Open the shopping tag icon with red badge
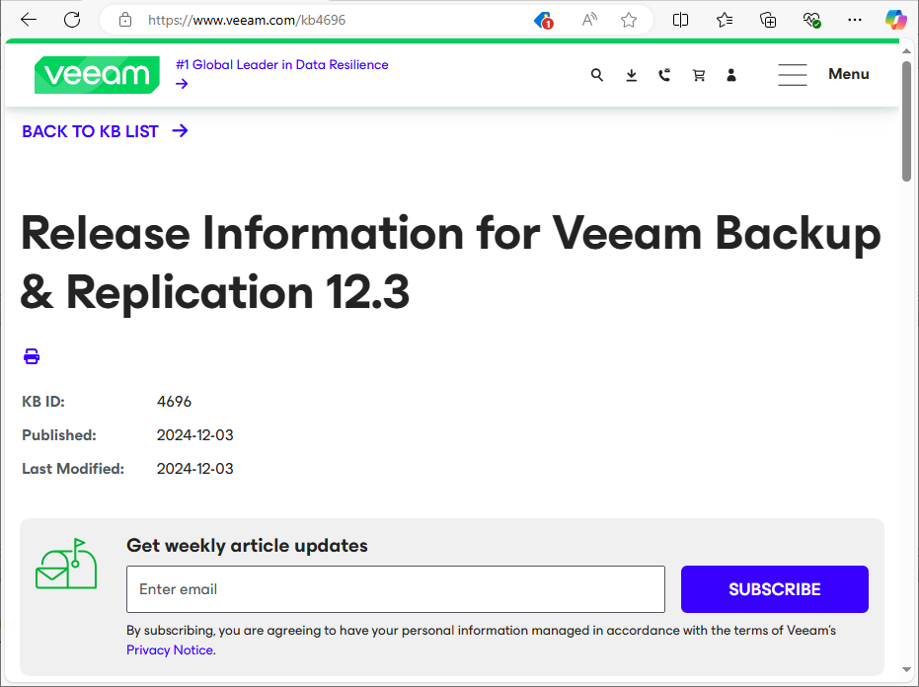The width and height of the screenshot is (919, 687). click(x=544, y=21)
